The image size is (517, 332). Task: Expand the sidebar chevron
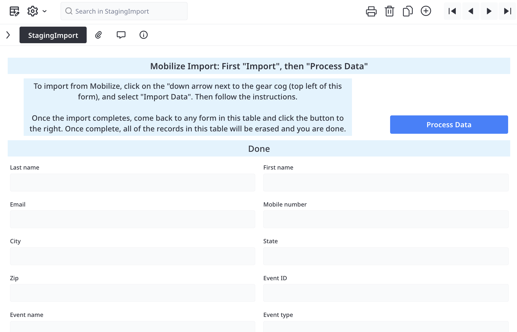pyautogui.click(x=8, y=35)
